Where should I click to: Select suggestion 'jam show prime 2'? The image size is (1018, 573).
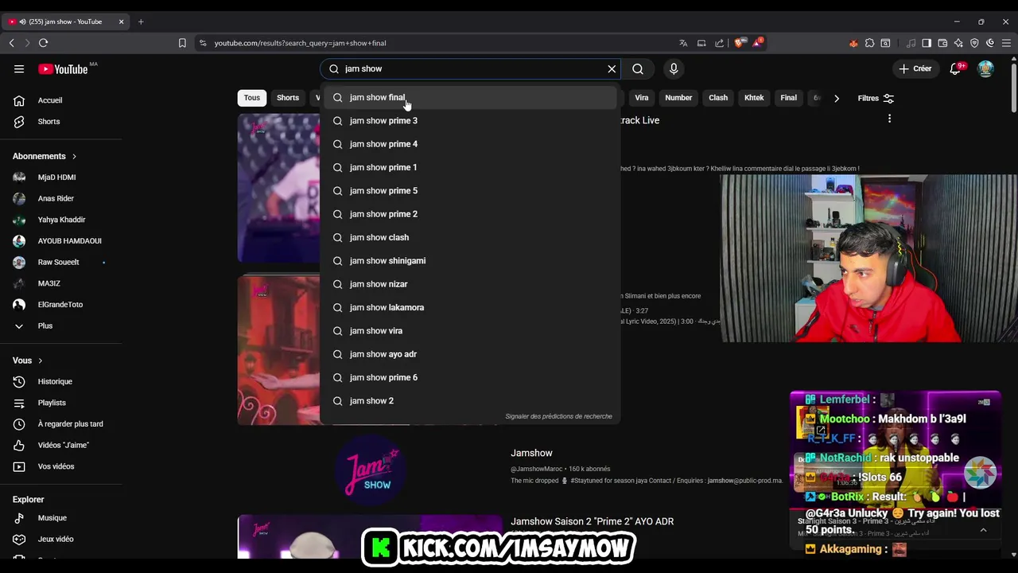pyautogui.click(x=470, y=214)
